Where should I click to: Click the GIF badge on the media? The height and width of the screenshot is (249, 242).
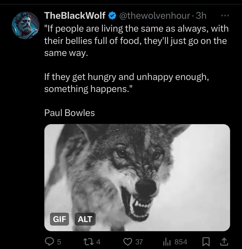[x=59, y=219]
